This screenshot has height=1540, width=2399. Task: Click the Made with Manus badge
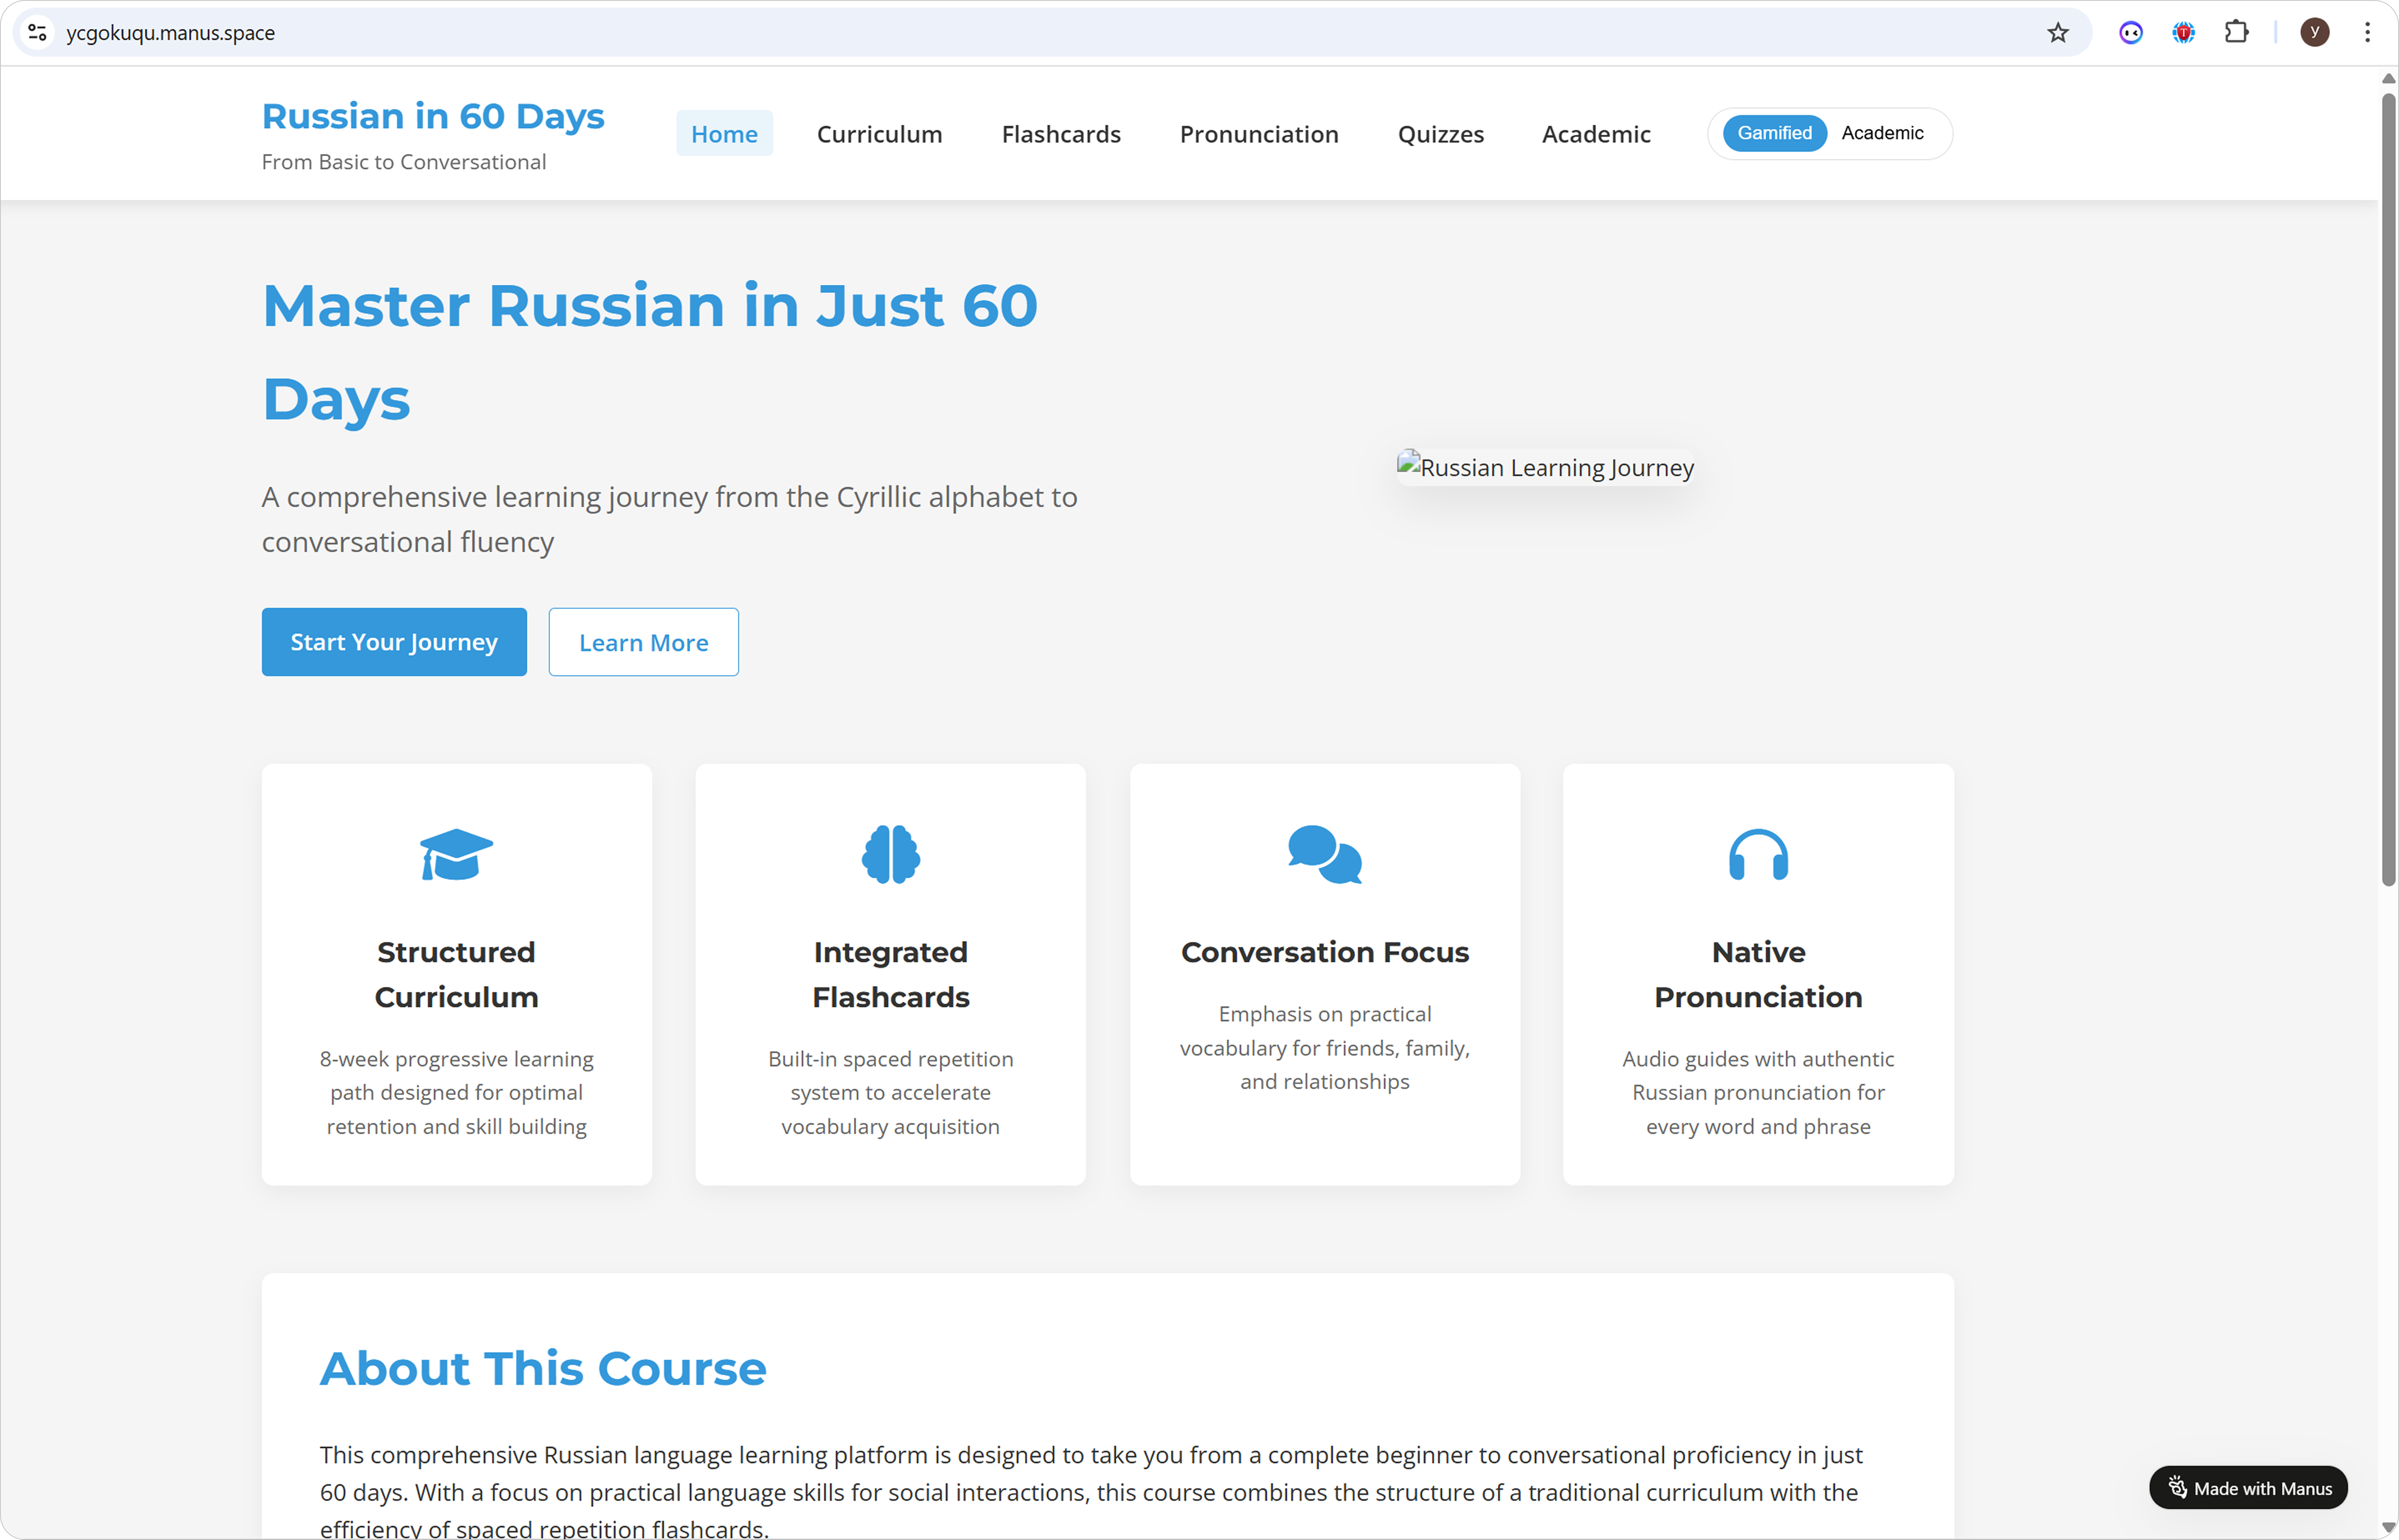pyautogui.click(x=2248, y=1488)
